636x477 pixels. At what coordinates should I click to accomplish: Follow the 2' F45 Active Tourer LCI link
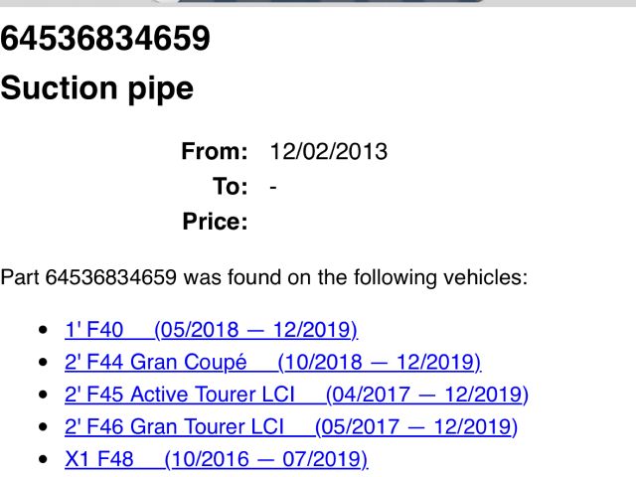pyautogui.click(x=296, y=395)
